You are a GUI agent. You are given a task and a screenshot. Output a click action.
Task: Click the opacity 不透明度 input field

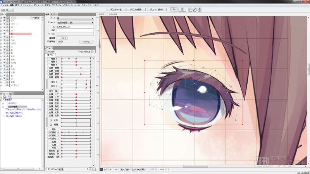[x=60, y=42]
